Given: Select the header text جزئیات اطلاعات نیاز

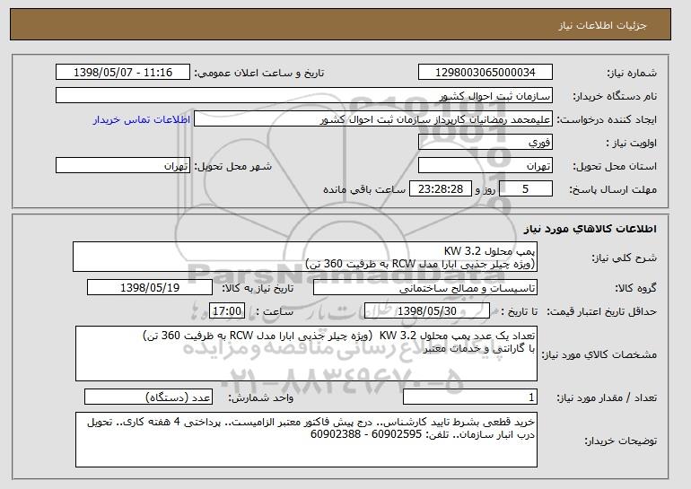Looking at the screenshot, I should pyautogui.click(x=602, y=25).
